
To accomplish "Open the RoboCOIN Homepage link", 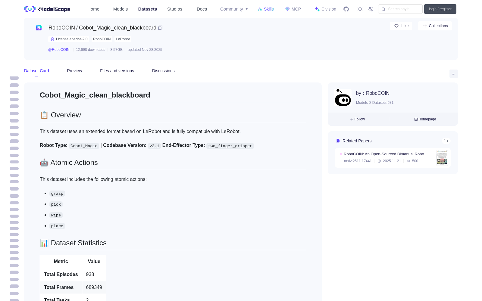I will coord(425,119).
